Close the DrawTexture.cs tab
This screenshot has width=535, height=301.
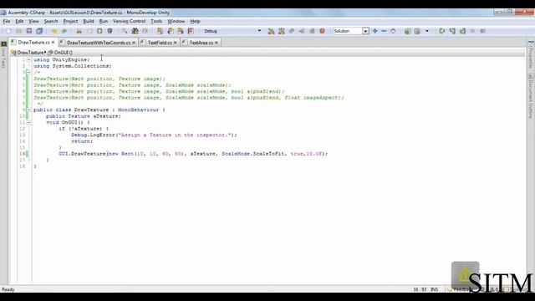53,43
